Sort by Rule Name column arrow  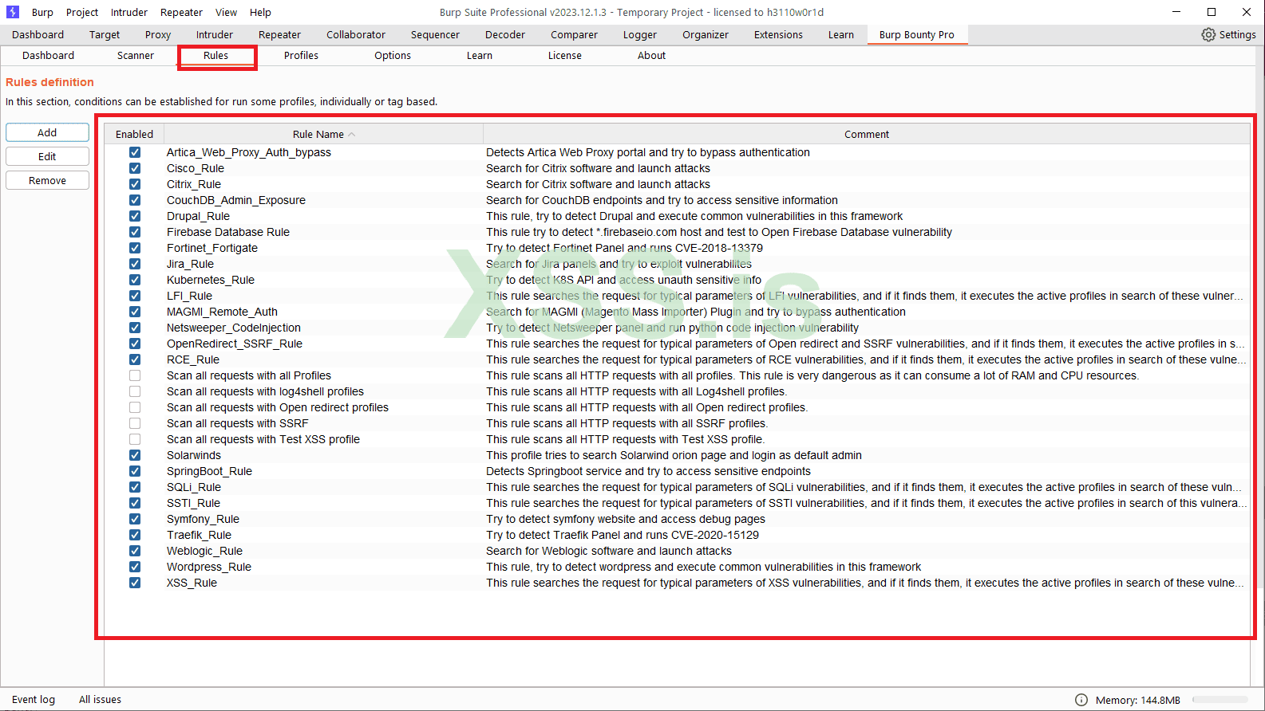(352, 134)
